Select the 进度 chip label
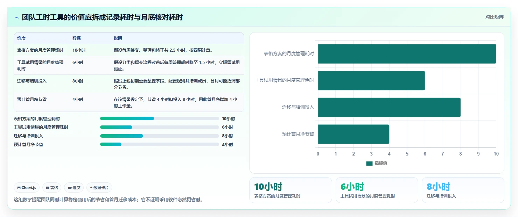 76,188
